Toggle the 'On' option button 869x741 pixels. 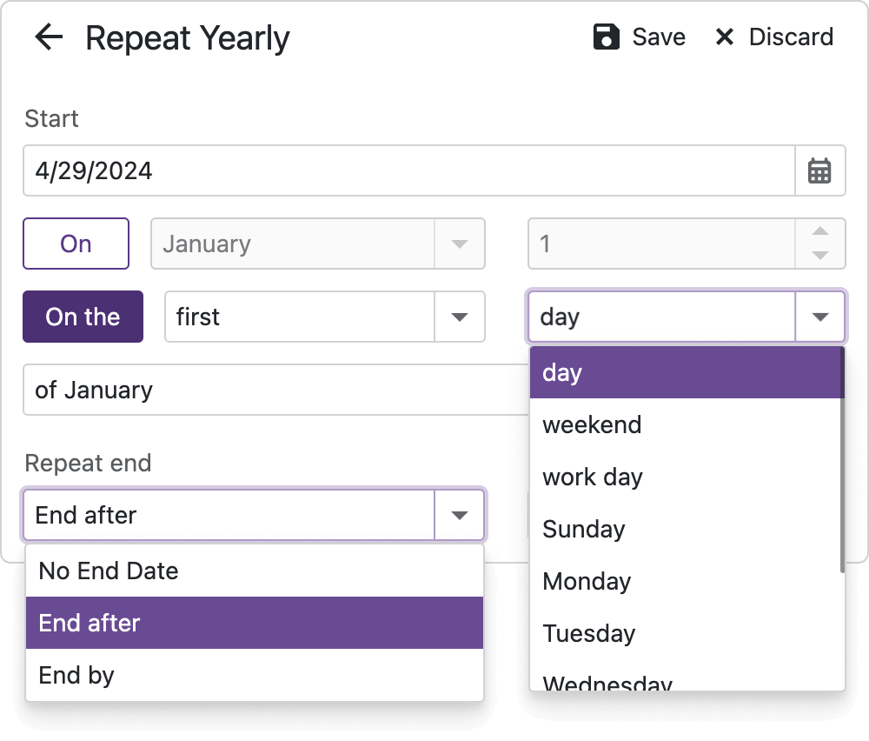click(x=76, y=244)
